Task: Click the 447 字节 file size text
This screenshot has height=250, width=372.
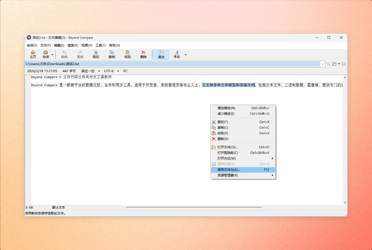Action: click(69, 71)
